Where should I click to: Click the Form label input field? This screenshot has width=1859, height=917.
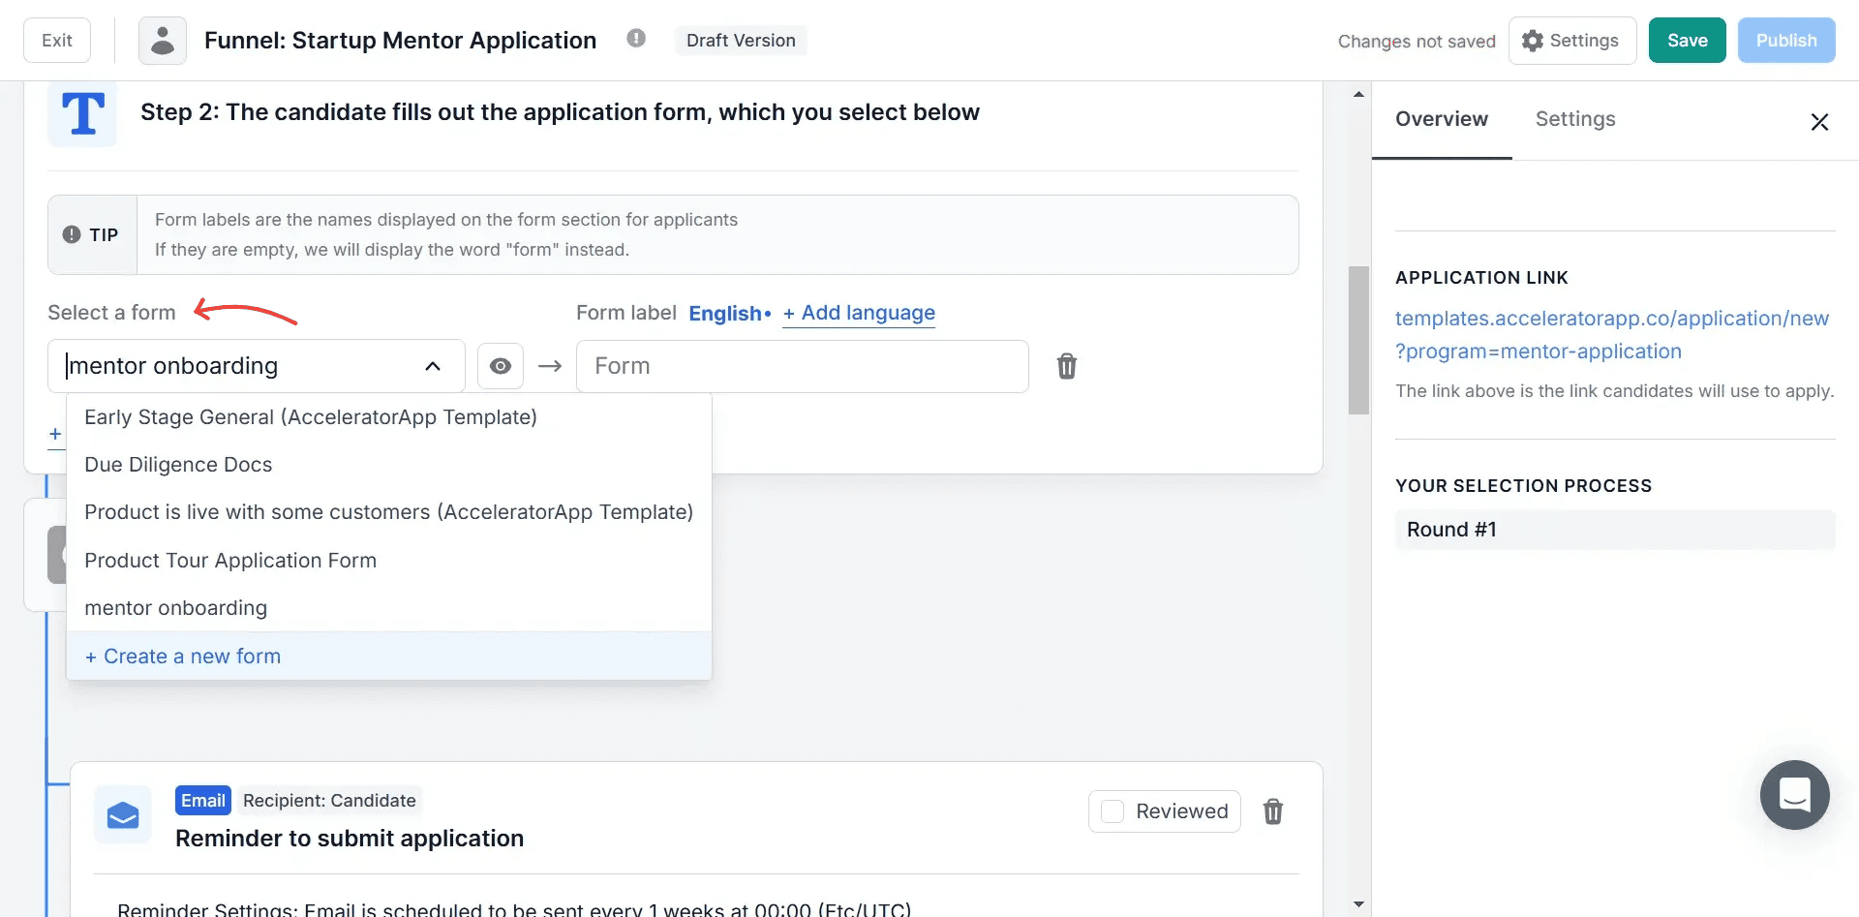point(802,366)
